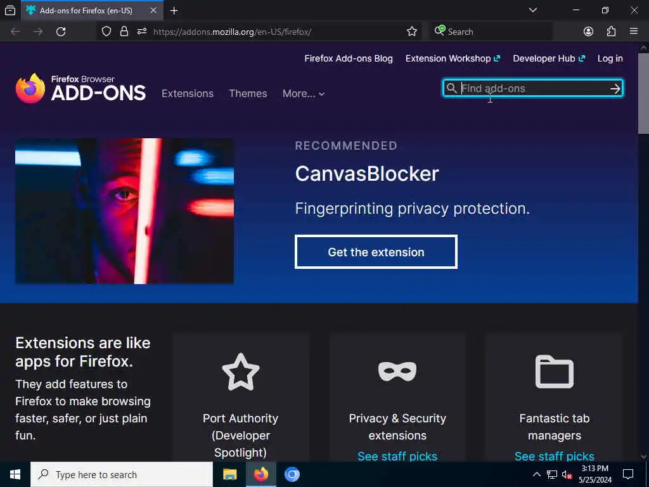
Task: Click the Firefox View icon in the tab bar
Action: [x=10, y=10]
